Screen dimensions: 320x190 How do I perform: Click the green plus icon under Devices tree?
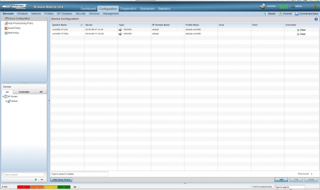pyautogui.click(x=35, y=180)
